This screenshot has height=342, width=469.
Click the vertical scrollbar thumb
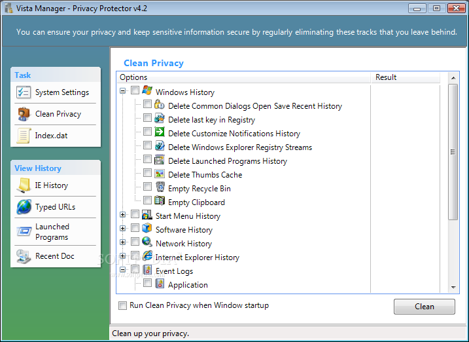point(453,152)
